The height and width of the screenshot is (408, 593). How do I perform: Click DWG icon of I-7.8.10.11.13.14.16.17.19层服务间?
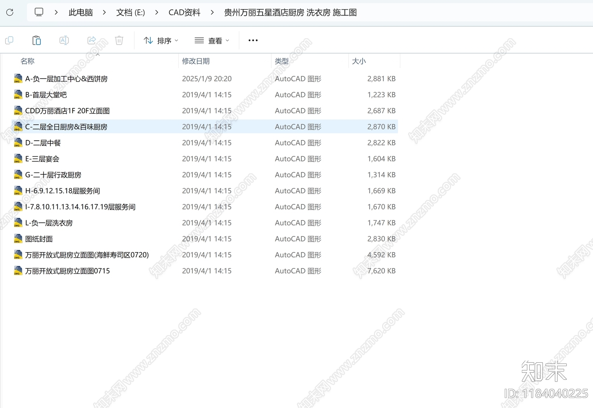[18, 207]
